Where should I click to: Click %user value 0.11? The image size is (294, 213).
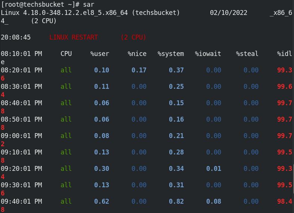coord(102,87)
